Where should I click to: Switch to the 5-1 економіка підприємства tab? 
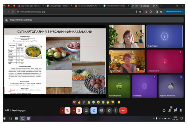[87, 6]
